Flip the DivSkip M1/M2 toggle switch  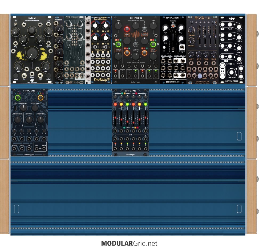click(105, 47)
